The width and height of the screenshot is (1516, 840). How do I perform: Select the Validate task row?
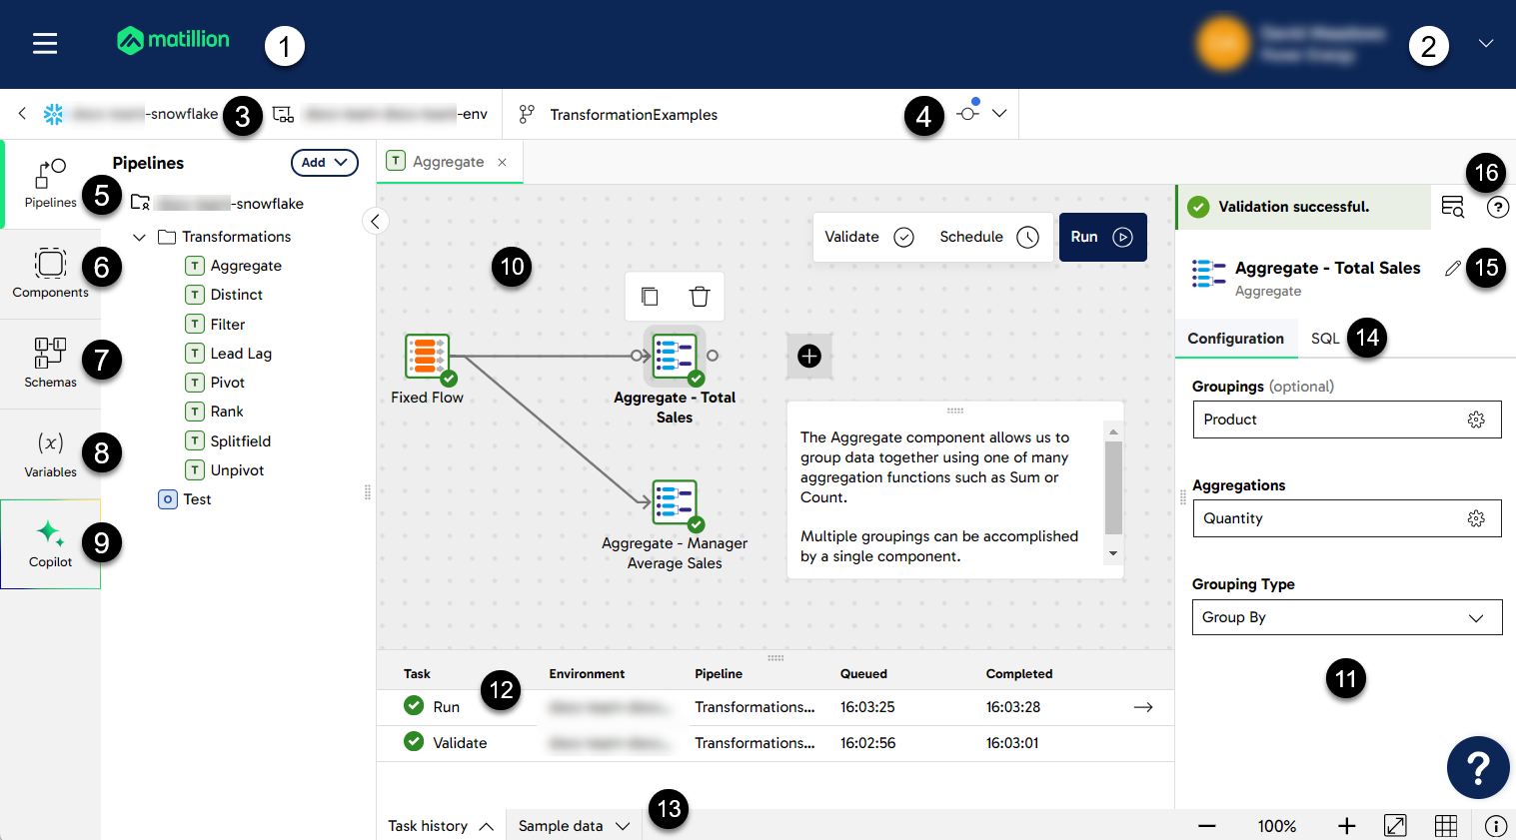[774, 743]
